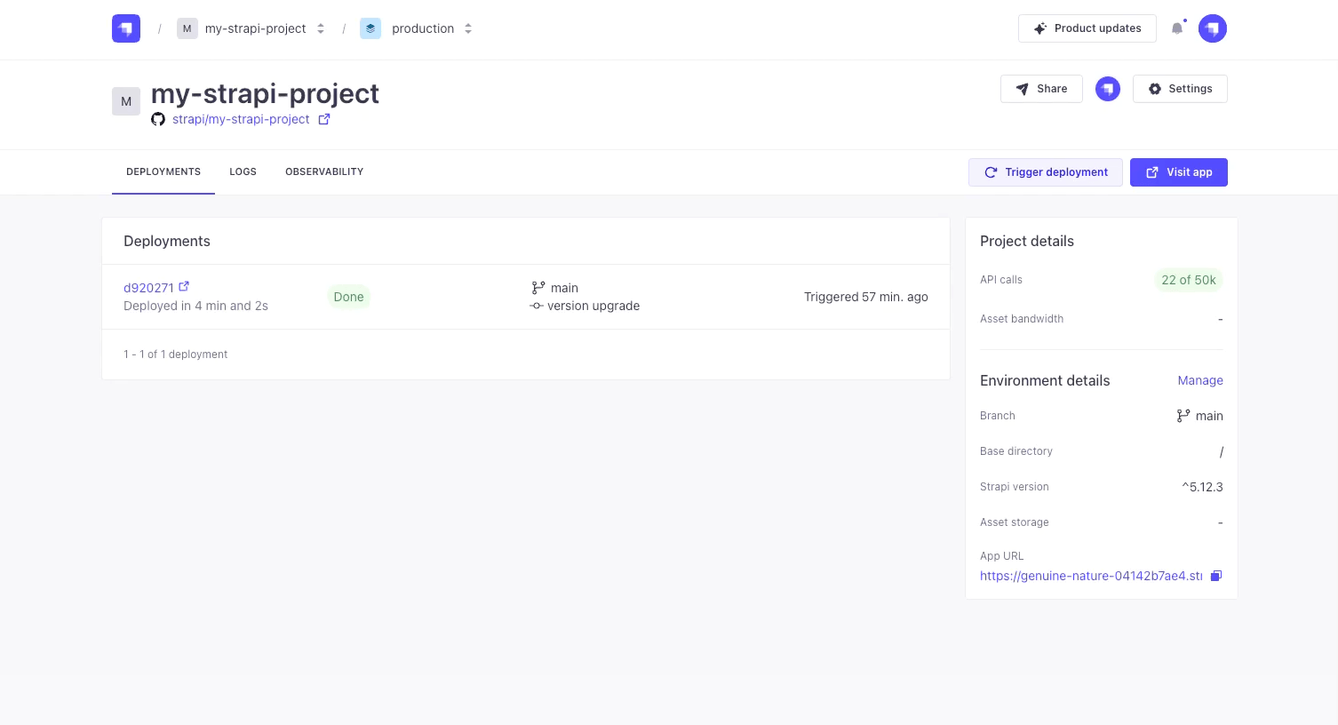Visit the deployed app
Image resolution: width=1338 pixels, height=725 pixels.
click(1179, 172)
